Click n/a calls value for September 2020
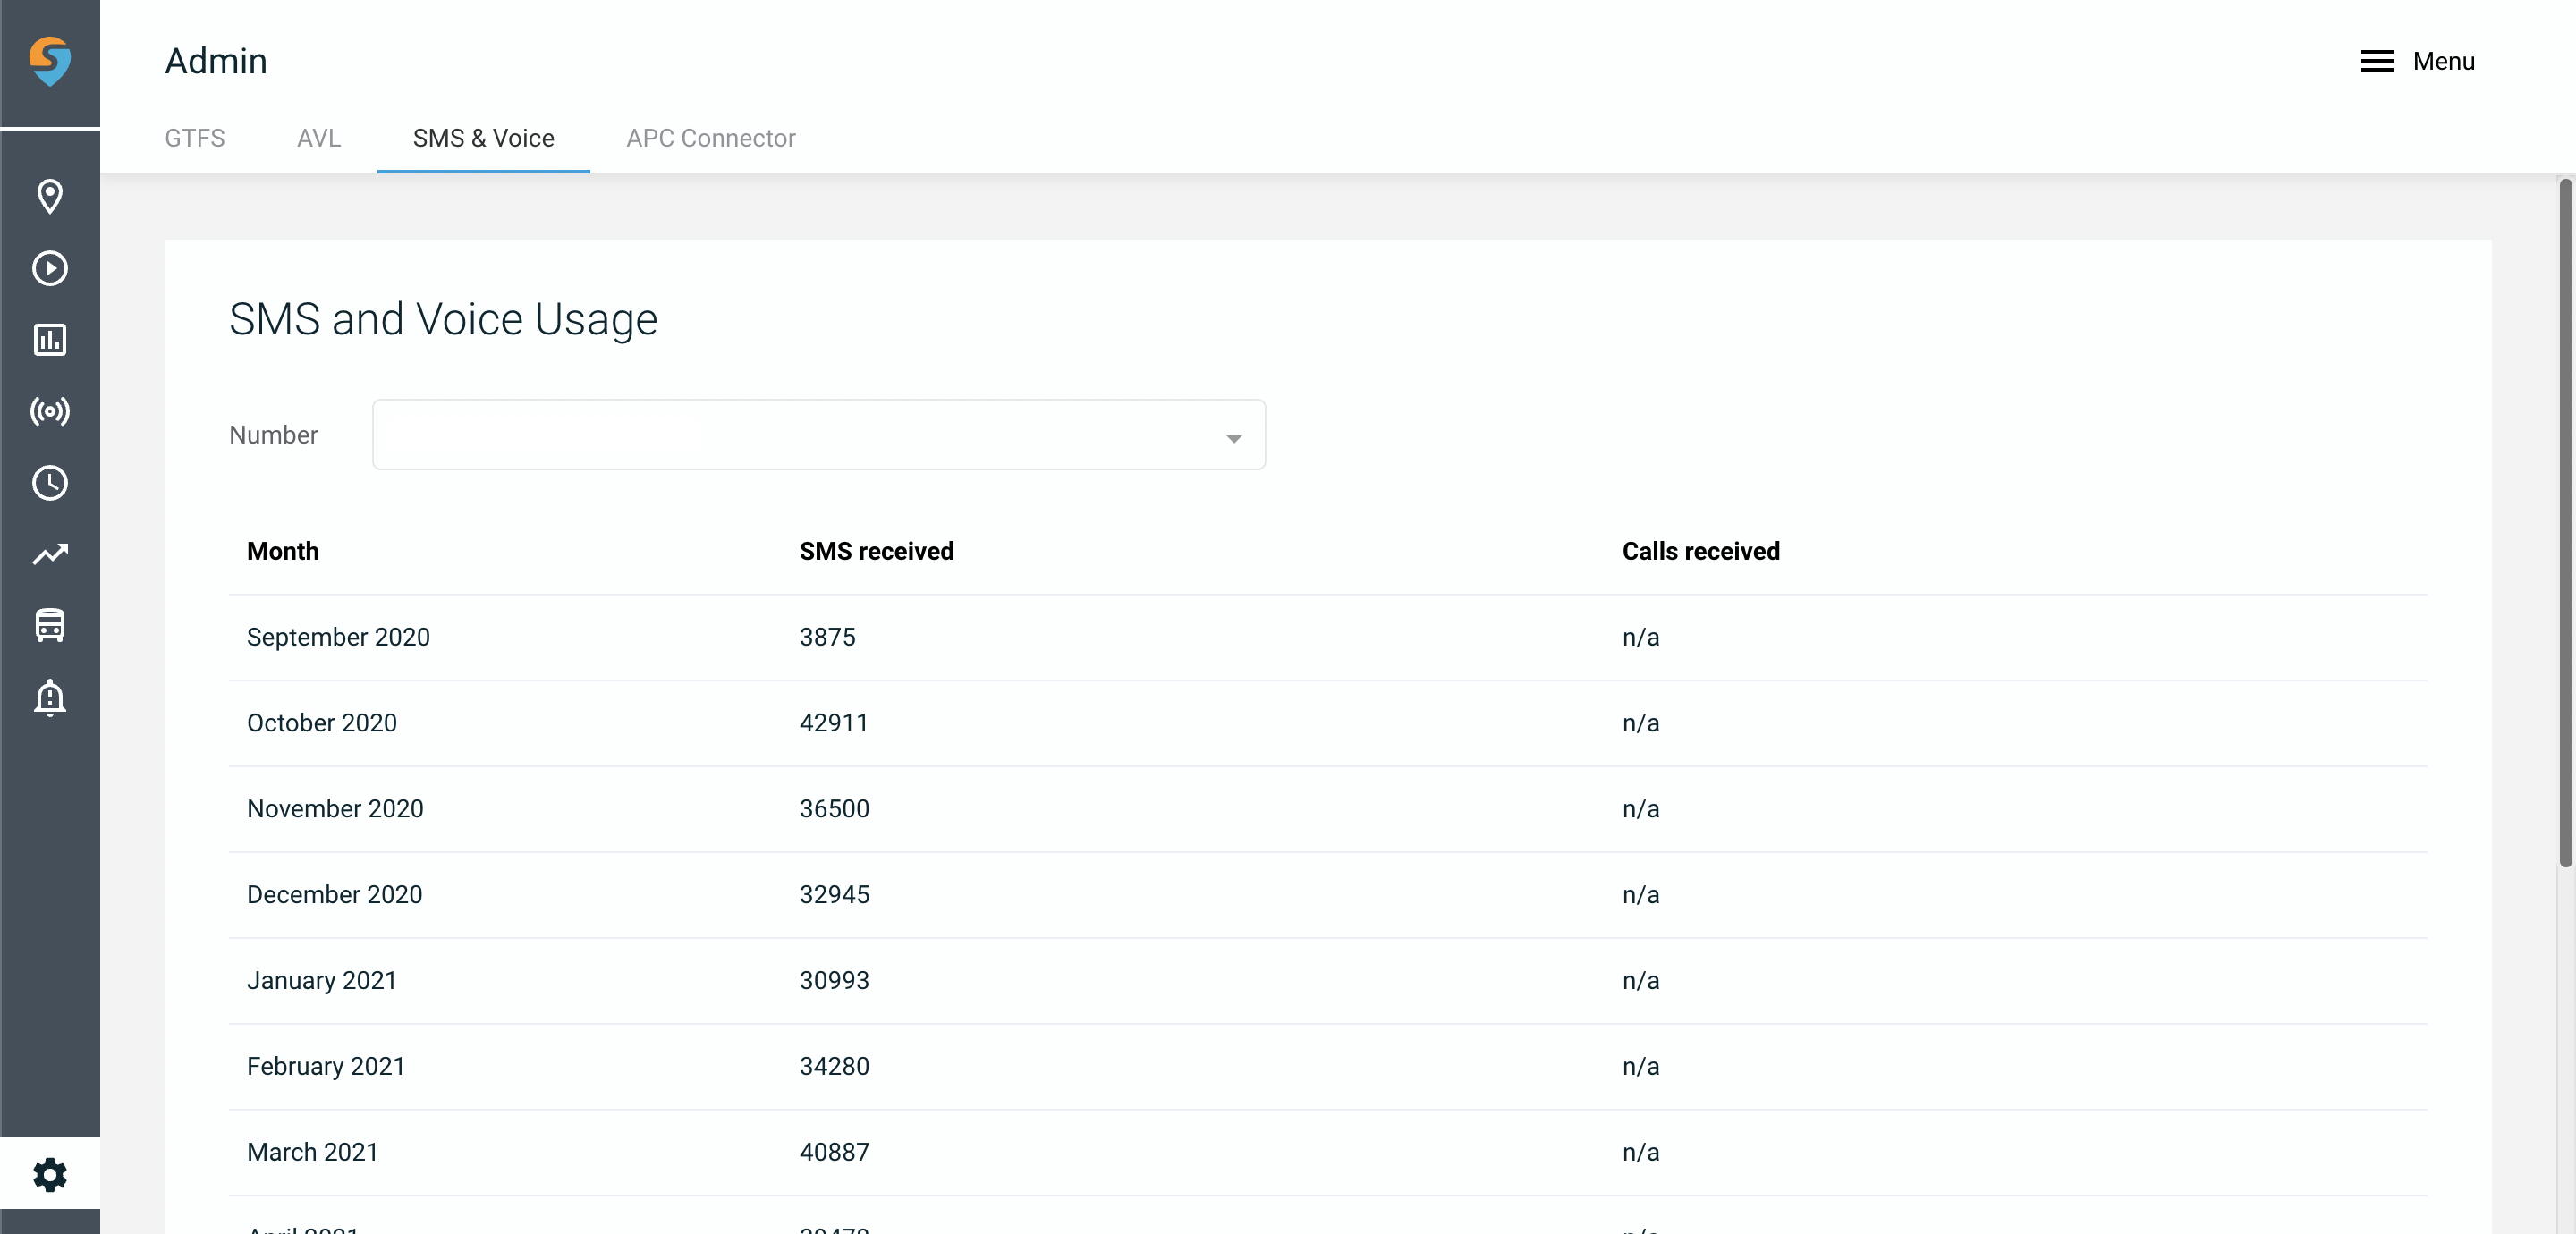2576x1234 pixels. pos(1640,637)
